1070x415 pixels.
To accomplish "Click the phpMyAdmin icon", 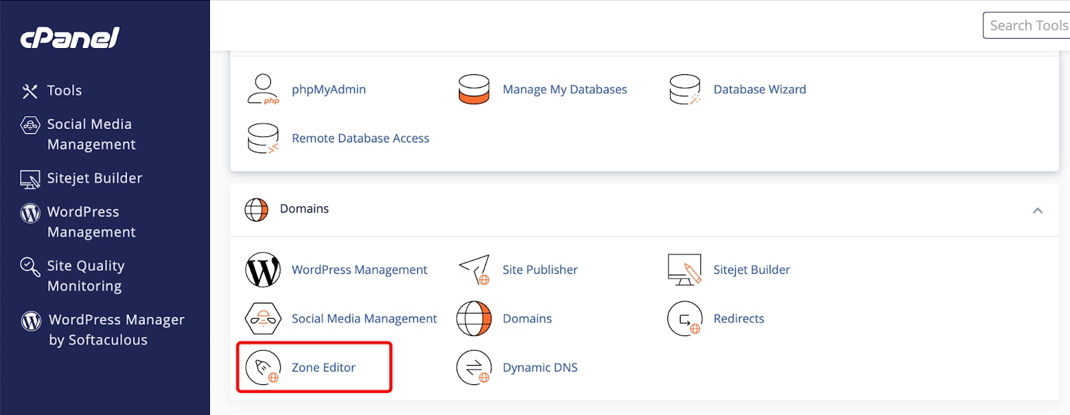I will [263, 90].
